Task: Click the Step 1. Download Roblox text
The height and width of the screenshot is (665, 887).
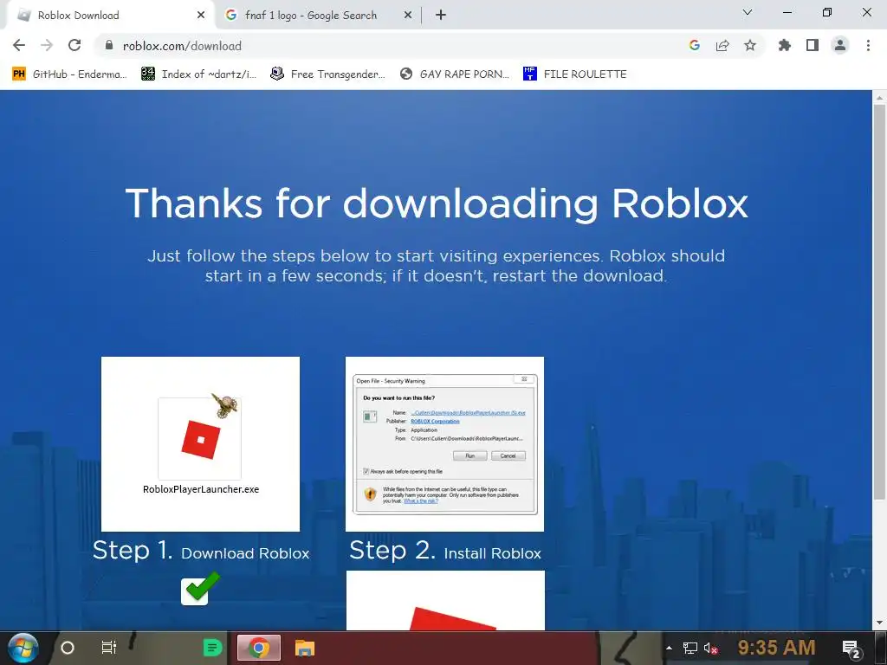Action: (x=201, y=551)
